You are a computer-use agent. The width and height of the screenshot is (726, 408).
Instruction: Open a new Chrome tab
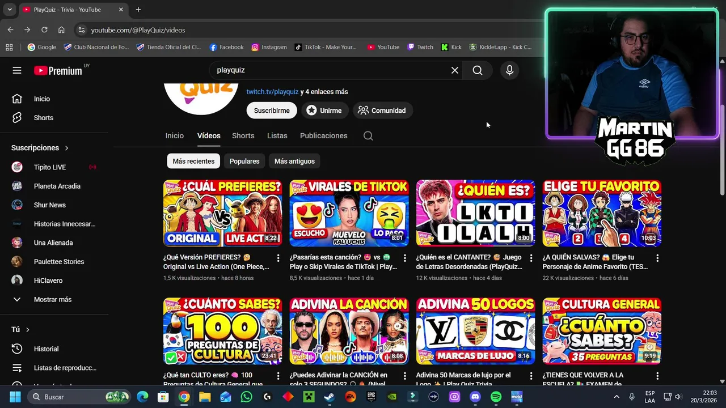[138, 10]
